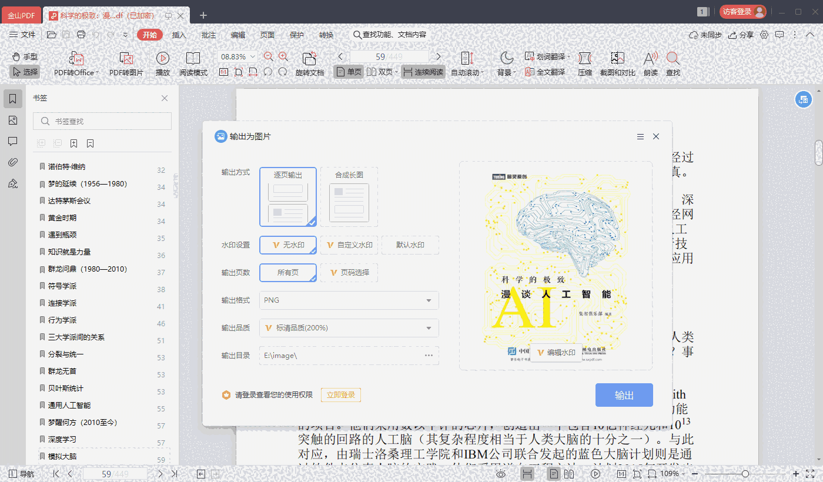This screenshot has width=823, height=482.
Task: Expand the 输出格式 PNG dropdown
Action: coord(349,300)
